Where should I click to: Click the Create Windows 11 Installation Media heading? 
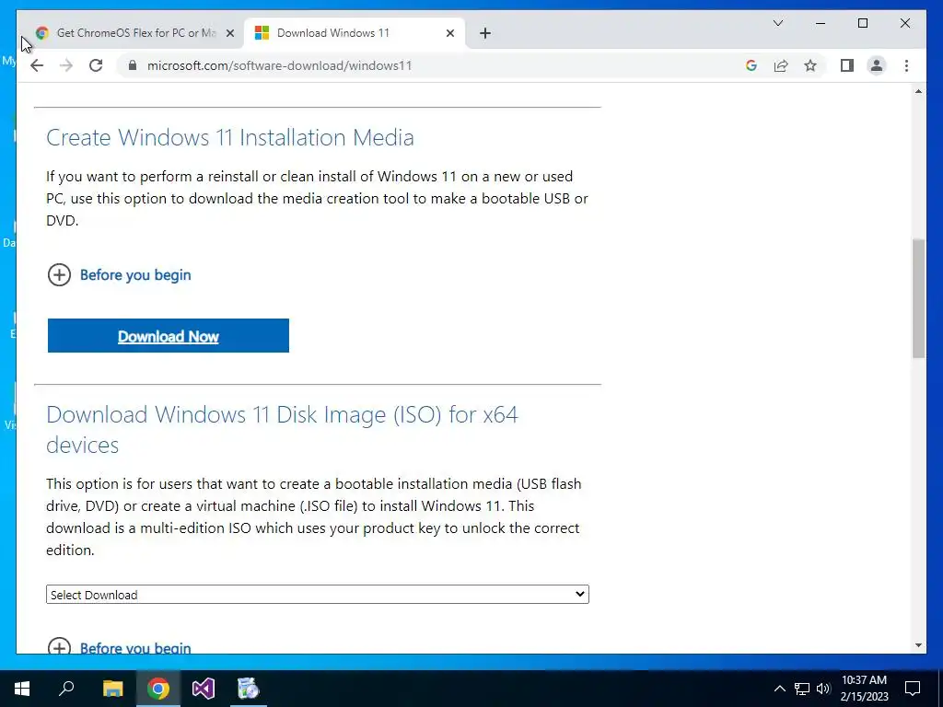tap(229, 137)
